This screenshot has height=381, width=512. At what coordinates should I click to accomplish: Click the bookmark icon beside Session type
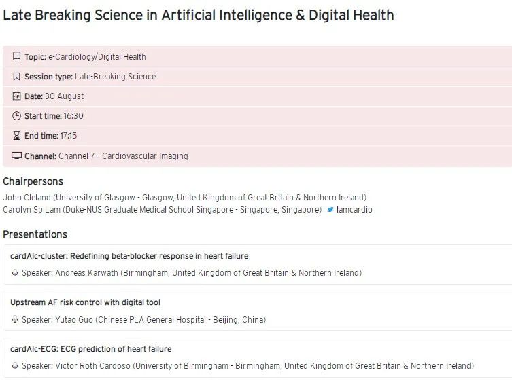(x=16, y=77)
